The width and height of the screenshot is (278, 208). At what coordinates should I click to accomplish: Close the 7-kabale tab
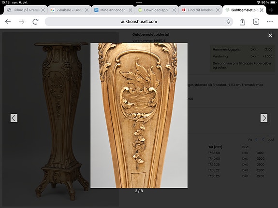[x=87, y=10]
